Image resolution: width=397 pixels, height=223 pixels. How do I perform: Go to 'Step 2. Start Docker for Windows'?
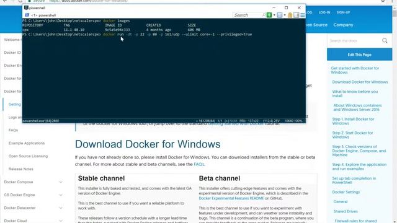[x=352, y=135]
